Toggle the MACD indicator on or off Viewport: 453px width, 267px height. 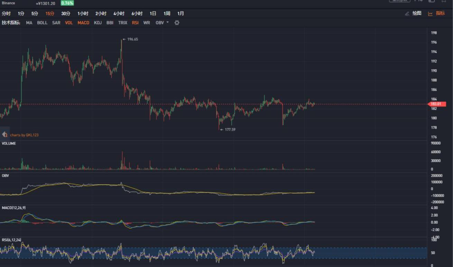tap(83, 23)
